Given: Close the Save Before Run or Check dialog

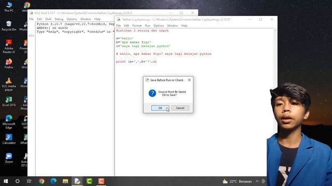Looking at the screenshot, I should (189, 80).
